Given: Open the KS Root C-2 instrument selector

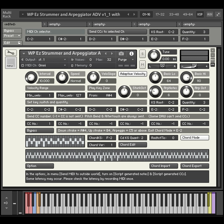Looking at the screenshot, I should 164,103.
